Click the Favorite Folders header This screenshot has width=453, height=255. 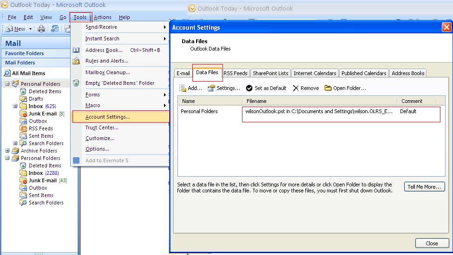(x=36, y=53)
